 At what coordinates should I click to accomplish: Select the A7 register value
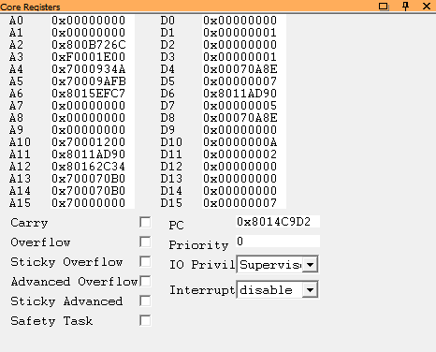tap(93, 106)
